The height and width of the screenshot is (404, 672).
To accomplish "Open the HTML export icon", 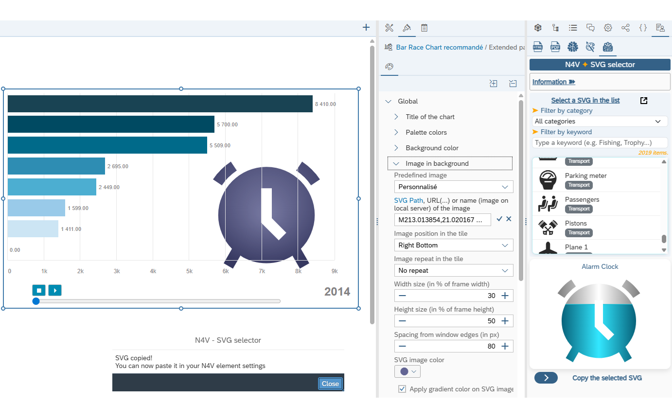I will (537, 47).
